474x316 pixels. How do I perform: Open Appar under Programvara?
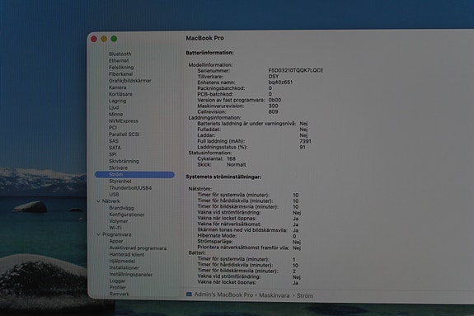116,241
